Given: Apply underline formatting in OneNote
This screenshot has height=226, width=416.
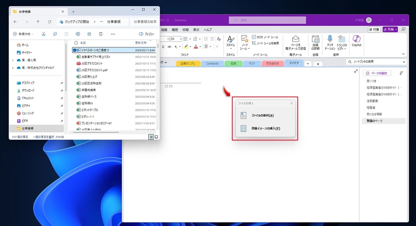Looking at the screenshot, I should coord(163,47).
